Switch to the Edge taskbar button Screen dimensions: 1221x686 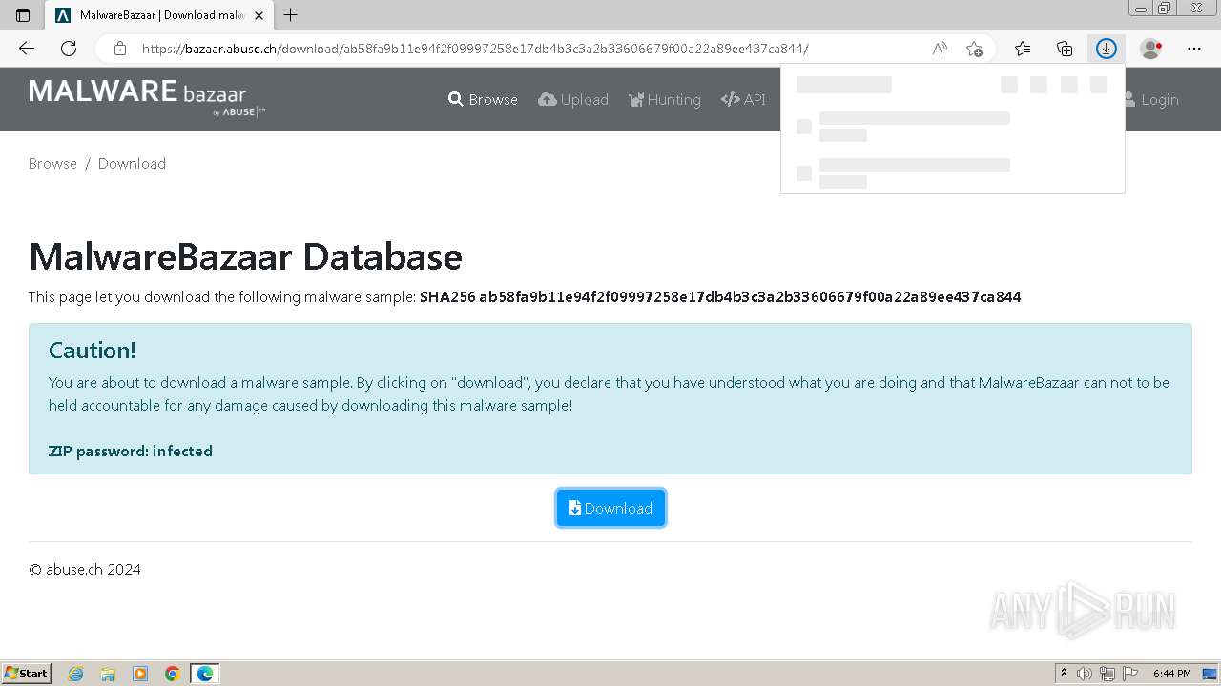point(205,674)
